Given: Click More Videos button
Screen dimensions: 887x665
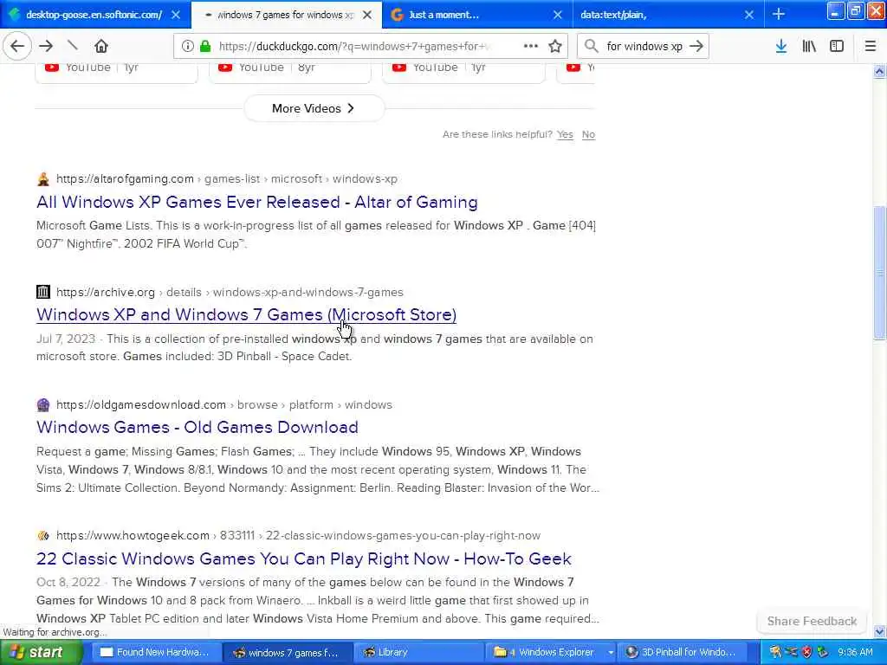Looking at the screenshot, I should coord(314,108).
